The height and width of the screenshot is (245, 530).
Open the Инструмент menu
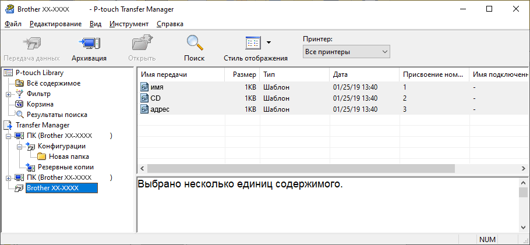129,24
